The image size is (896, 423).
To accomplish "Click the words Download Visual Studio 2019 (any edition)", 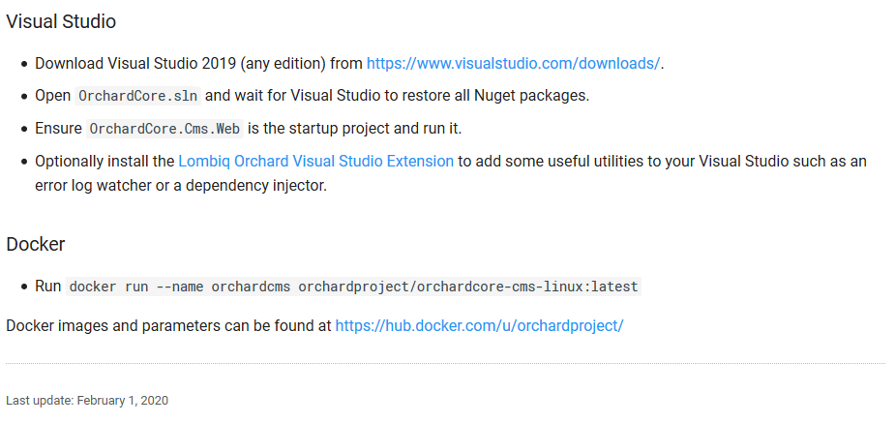I will (x=181, y=64).
